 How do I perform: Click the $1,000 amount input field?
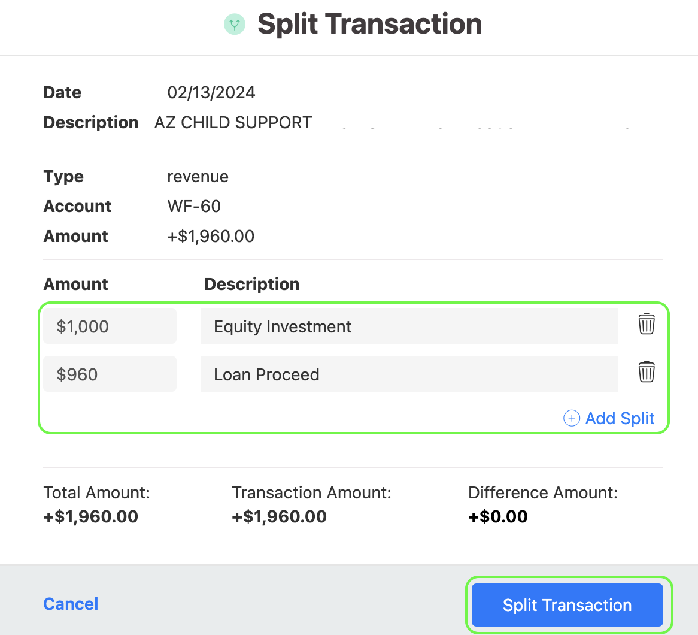coord(110,326)
